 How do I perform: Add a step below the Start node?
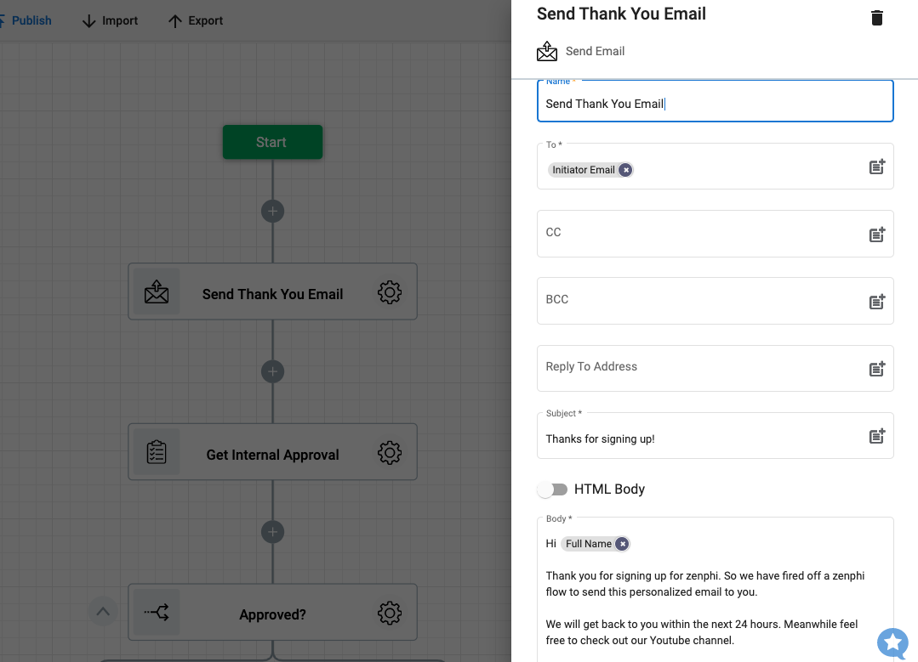click(x=272, y=211)
